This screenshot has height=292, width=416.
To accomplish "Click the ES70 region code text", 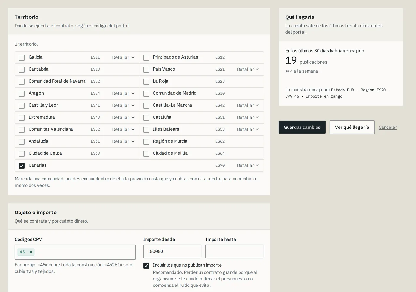I will click(220, 165).
